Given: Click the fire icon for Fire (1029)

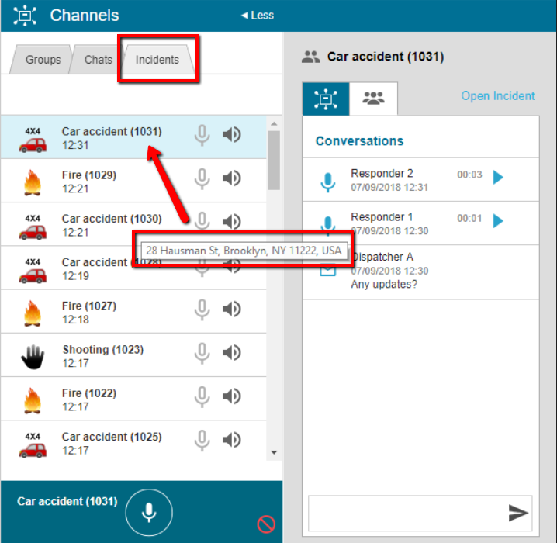Looking at the screenshot, I should pos(32,182).
